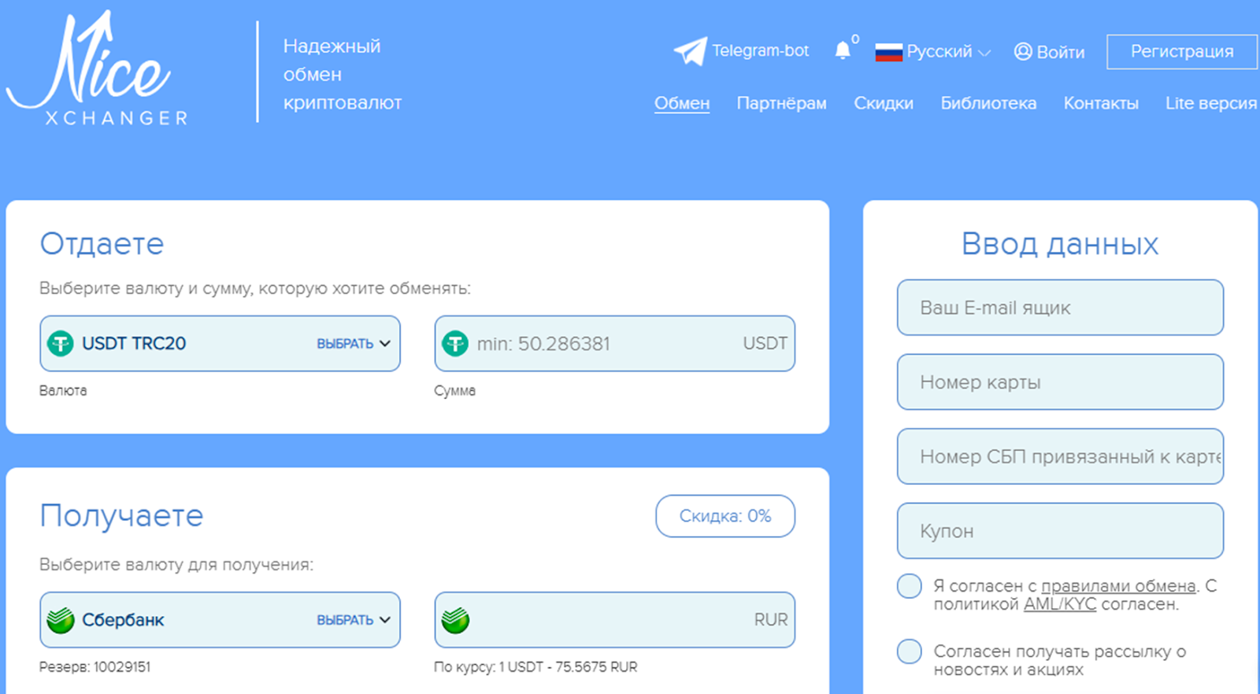Click the Получаете heading
The width and height of the screenshot is (1260, 694).
(x=121, y=516)
